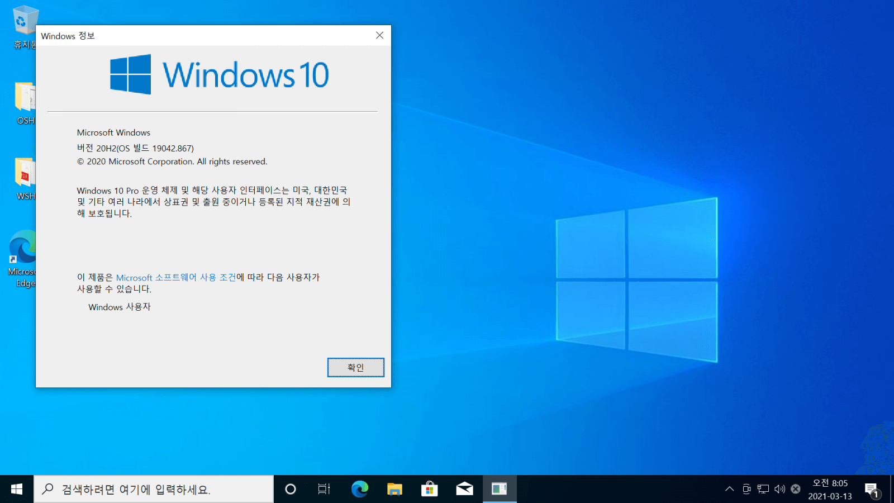Open Microsoft Store from the taskbar
The width and height of the screenshot is (894, 503).
tap(429, 489)
